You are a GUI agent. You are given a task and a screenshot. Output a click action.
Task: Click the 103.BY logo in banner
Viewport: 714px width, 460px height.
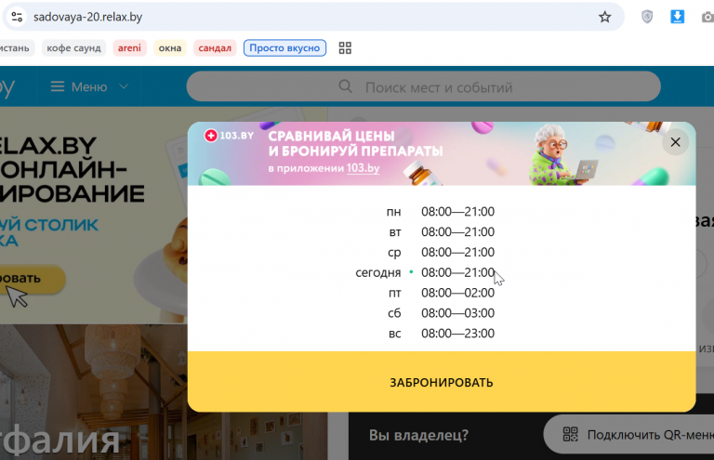tap(229, 135)
